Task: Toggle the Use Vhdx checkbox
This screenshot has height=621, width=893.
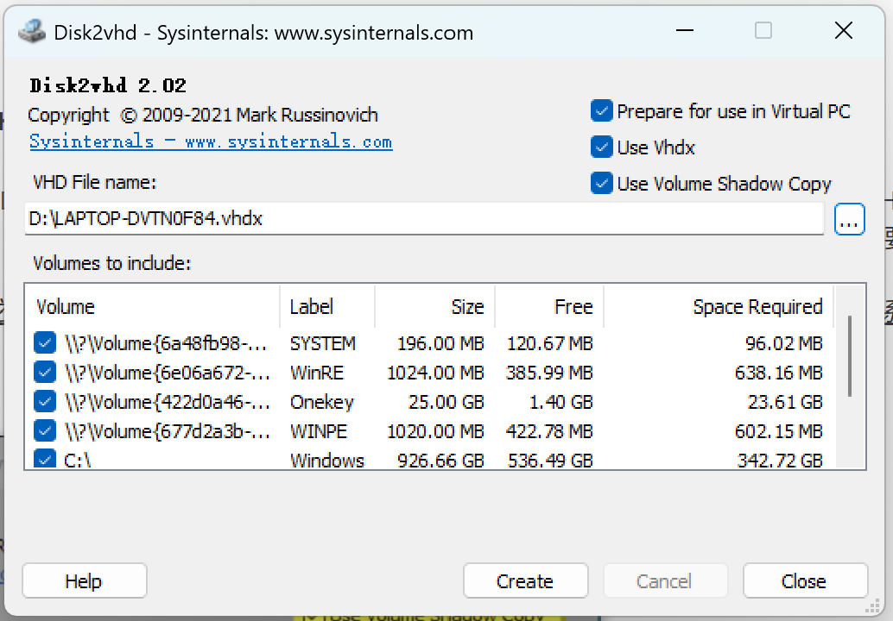Action: pos(601,147)
